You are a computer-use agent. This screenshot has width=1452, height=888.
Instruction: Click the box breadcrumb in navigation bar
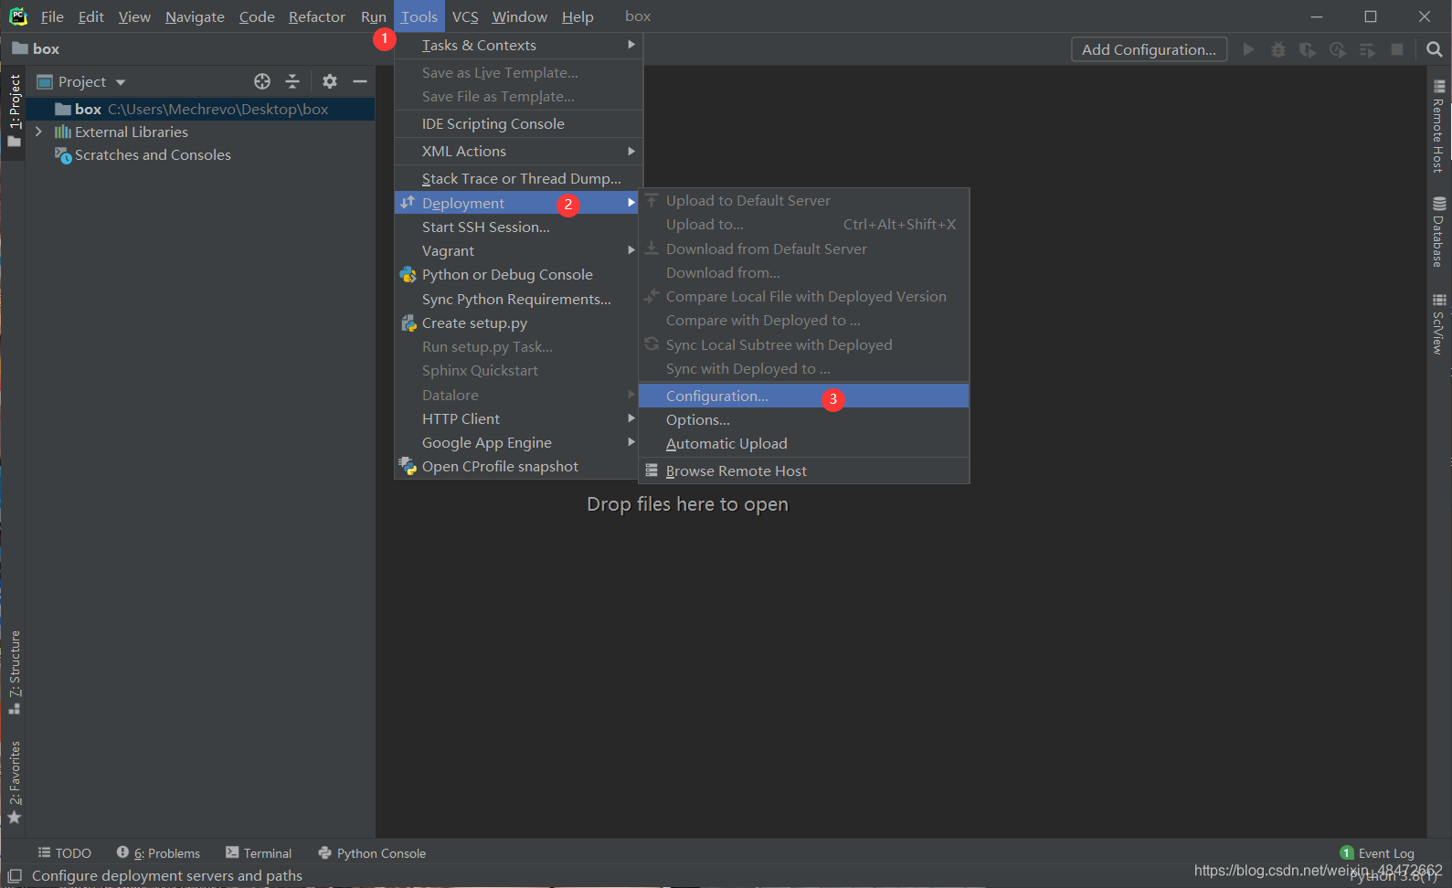pyautogui.click(x=37, y=49)
